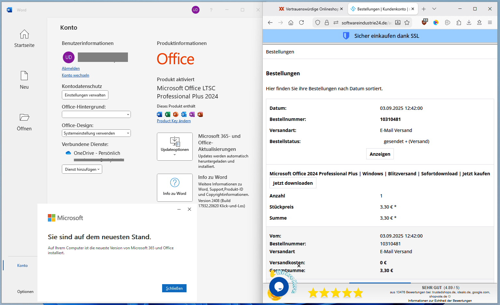Image resolution: width=500 pixels, height=305 pixels.
Task: Click the uBlock extension icon with badge 13
Action: 424,22
